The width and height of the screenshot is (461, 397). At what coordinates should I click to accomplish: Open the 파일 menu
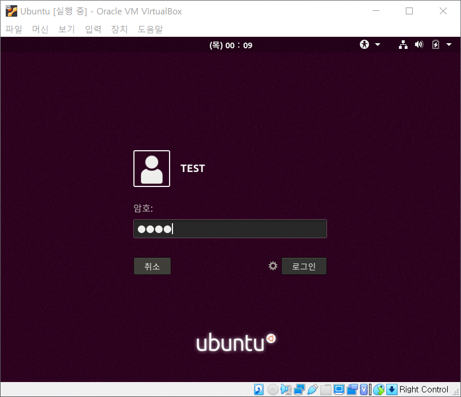point(14,29)
